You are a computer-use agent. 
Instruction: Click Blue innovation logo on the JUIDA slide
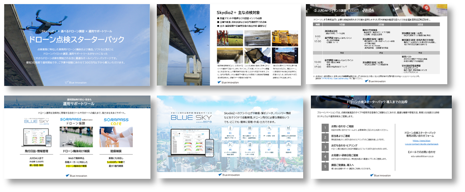click(375, 81)
